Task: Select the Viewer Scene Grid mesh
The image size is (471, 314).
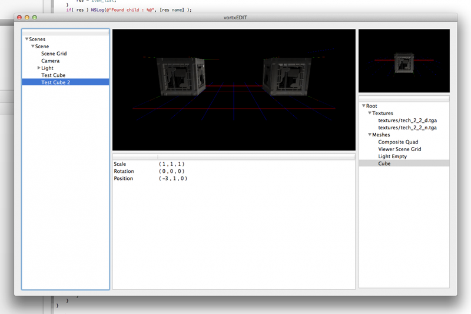Action: [400, 149]
